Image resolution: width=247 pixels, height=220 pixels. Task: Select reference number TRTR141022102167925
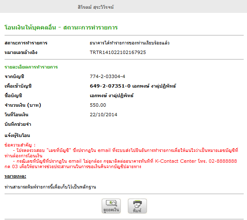tap(118, 52)
